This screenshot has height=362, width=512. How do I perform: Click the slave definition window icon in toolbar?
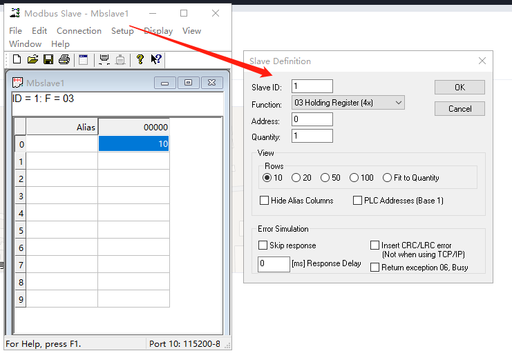coord(84,60)
